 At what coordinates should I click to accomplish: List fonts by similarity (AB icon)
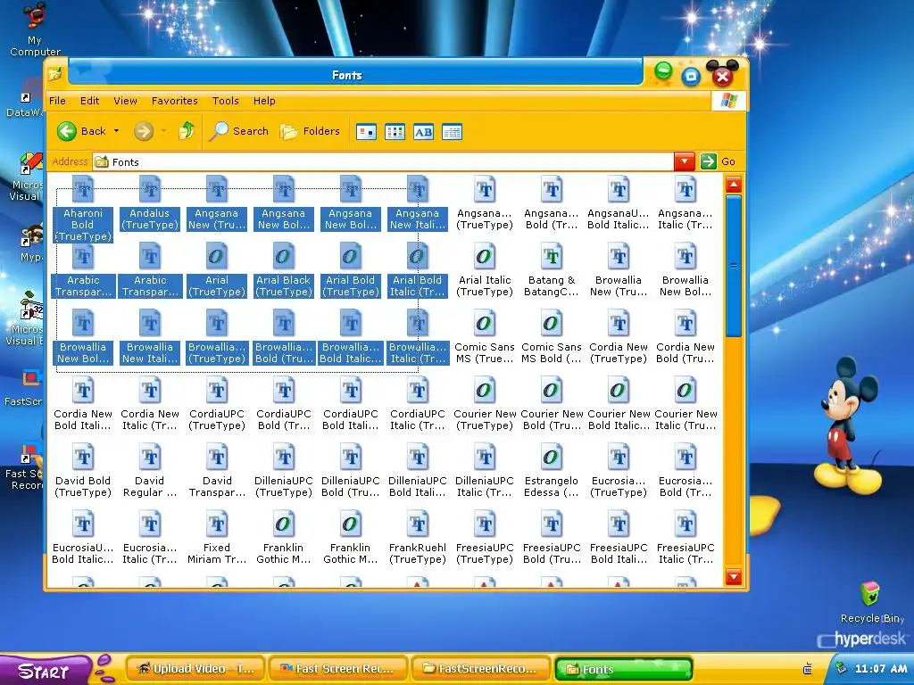423,132
